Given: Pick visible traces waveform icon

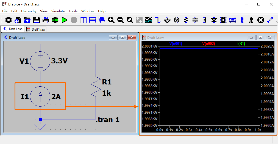Looking at the screenshot, I should click(149, 20).
